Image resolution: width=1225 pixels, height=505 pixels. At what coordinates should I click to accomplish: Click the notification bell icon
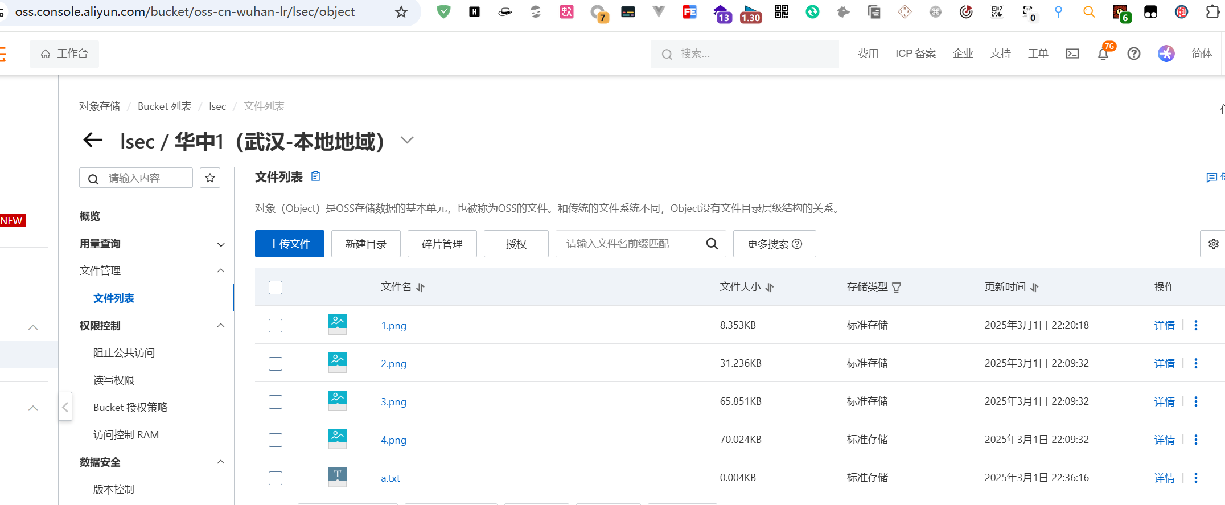pyautogui.click(x=1103, y=54)
